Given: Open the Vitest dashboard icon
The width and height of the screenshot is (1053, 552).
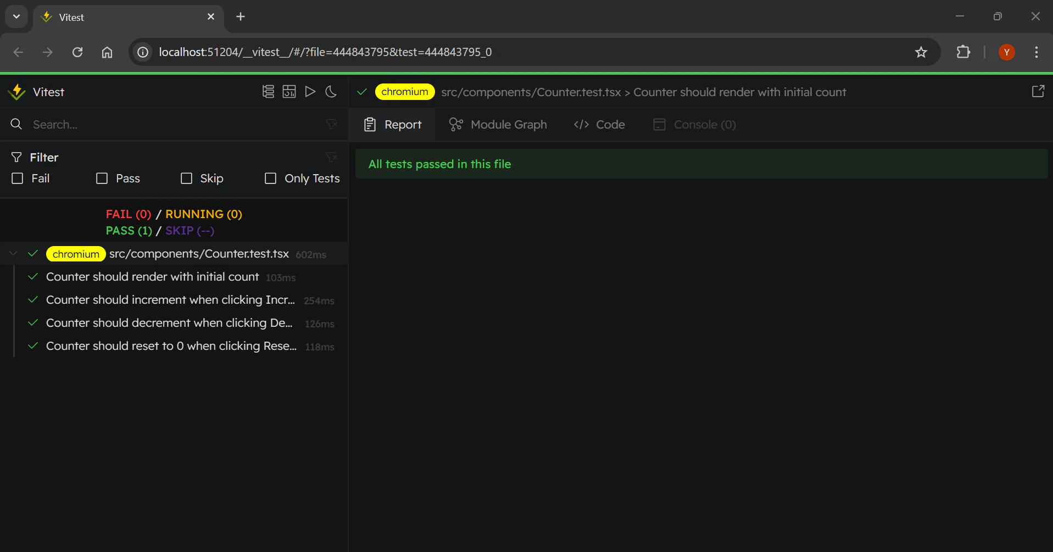Looking at the screenshot, I should click(x=268, y=92).
